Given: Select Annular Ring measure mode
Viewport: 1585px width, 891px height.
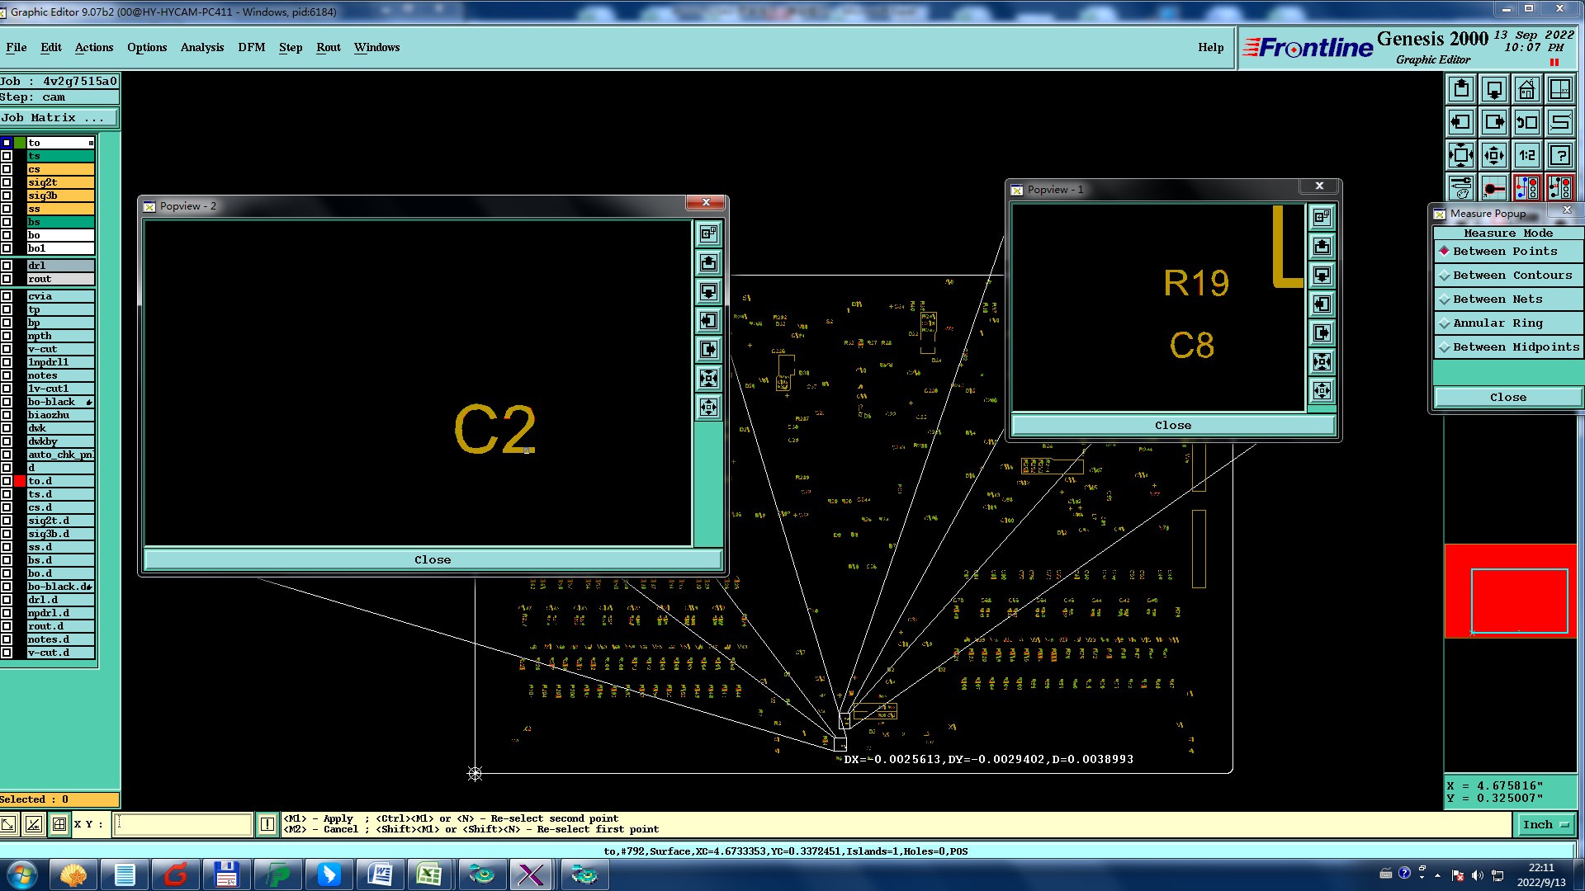Looking at the screenshot, I should (x=1497, y=323).
